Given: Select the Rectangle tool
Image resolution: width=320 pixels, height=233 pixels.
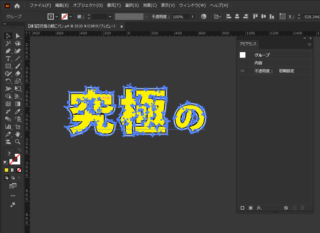Looking at the screenshot, I should (8, 66).
